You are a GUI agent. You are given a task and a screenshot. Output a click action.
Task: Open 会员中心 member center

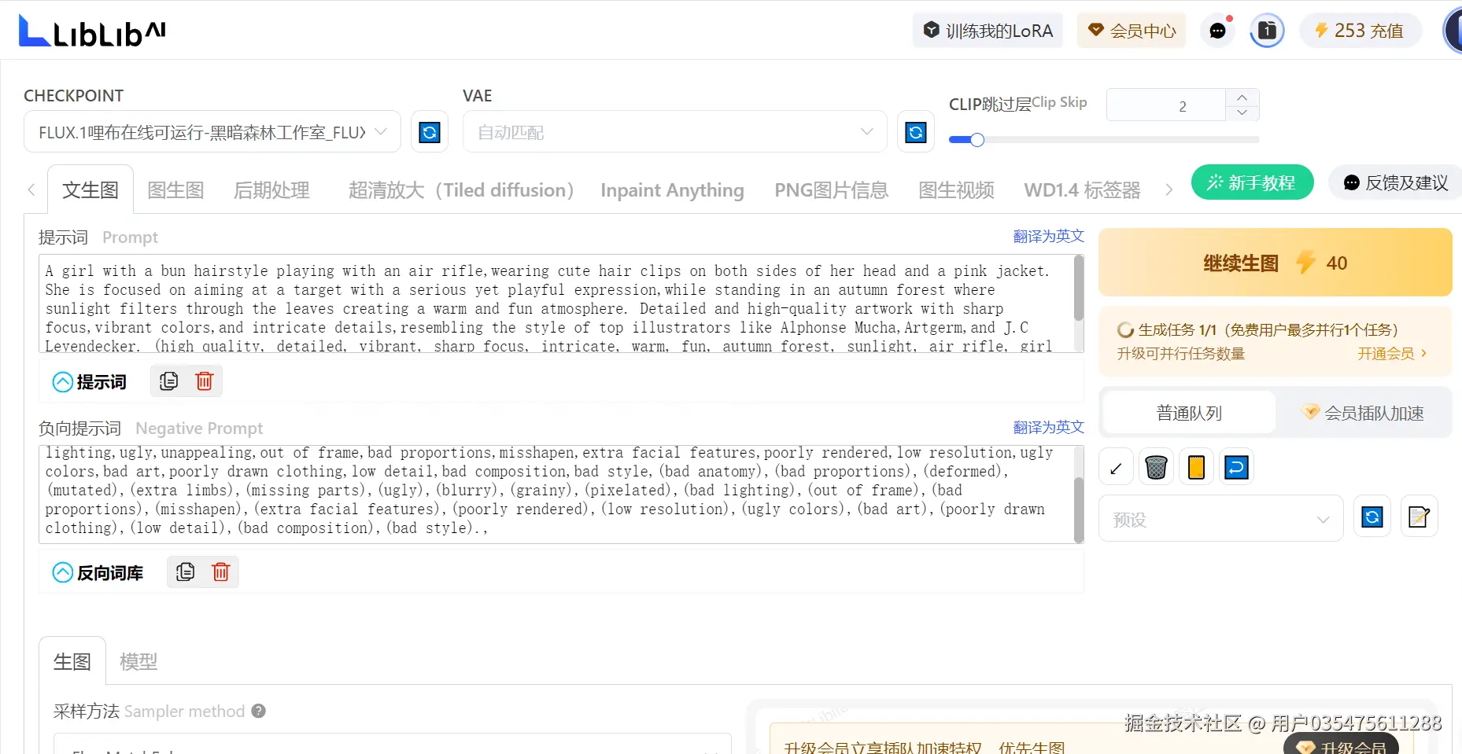[x=1132, y=31]
